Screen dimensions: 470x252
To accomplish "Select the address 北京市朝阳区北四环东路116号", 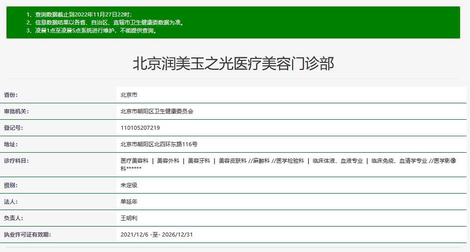I will [x=159, y=144].
